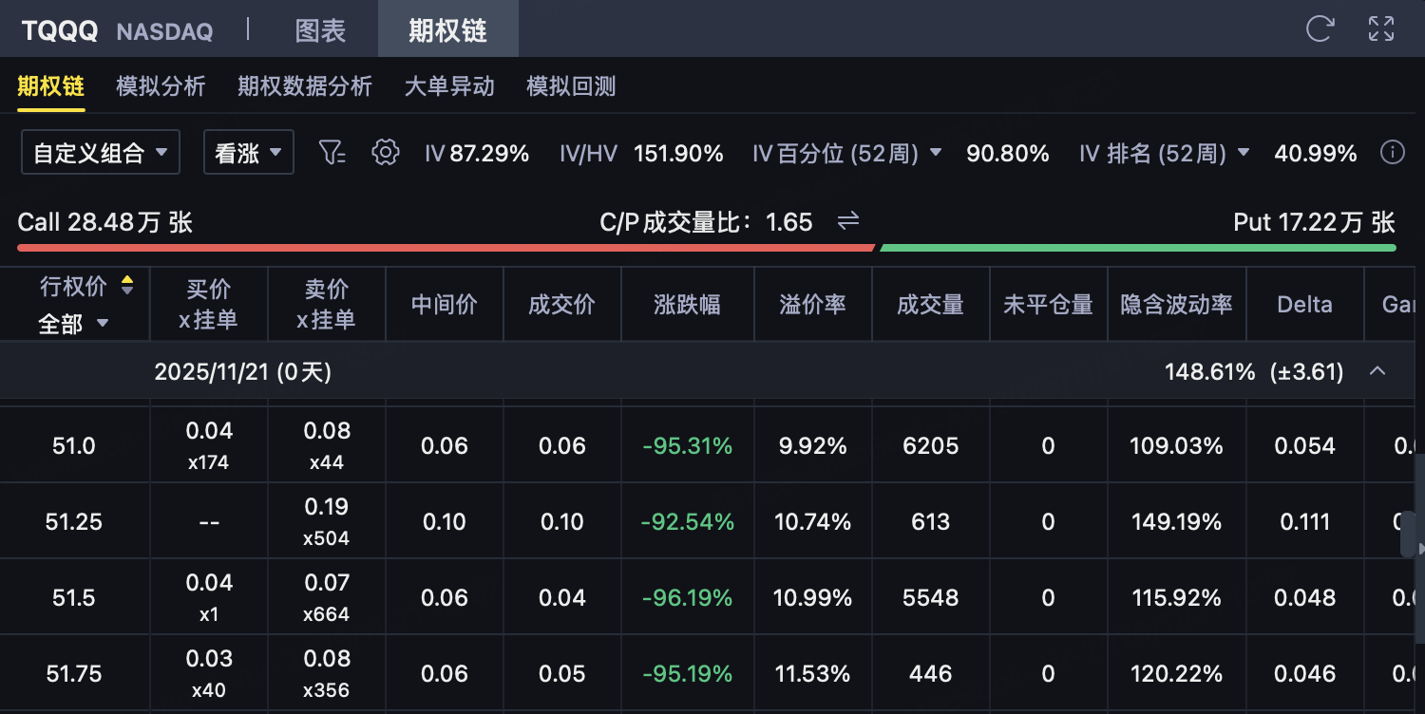Click the C/P volume ratio swap icon

click(847, 222)
